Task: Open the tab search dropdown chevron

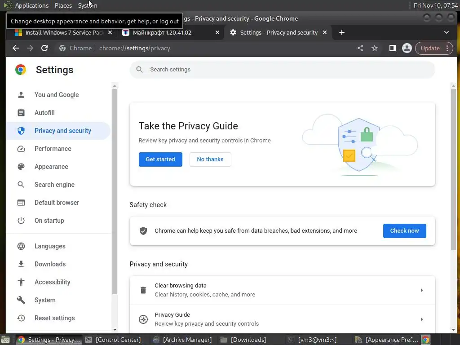Action: 446,32
